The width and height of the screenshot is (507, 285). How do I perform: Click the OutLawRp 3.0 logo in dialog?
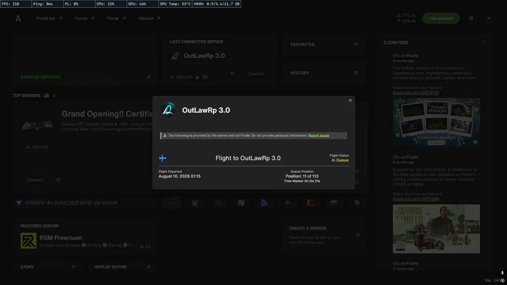pyautogui.click(x=168, y=110)
